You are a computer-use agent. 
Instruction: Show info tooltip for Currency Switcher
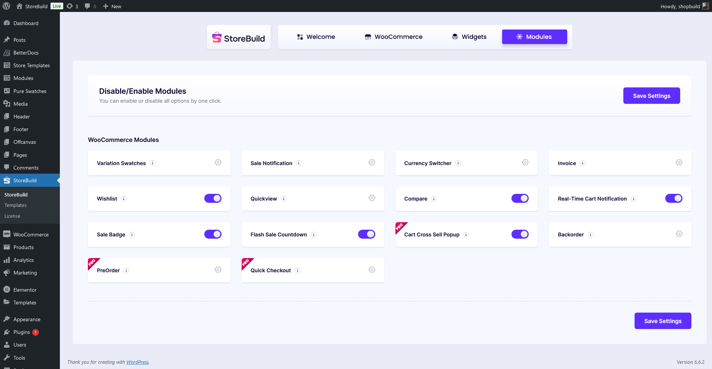(458, 163)
